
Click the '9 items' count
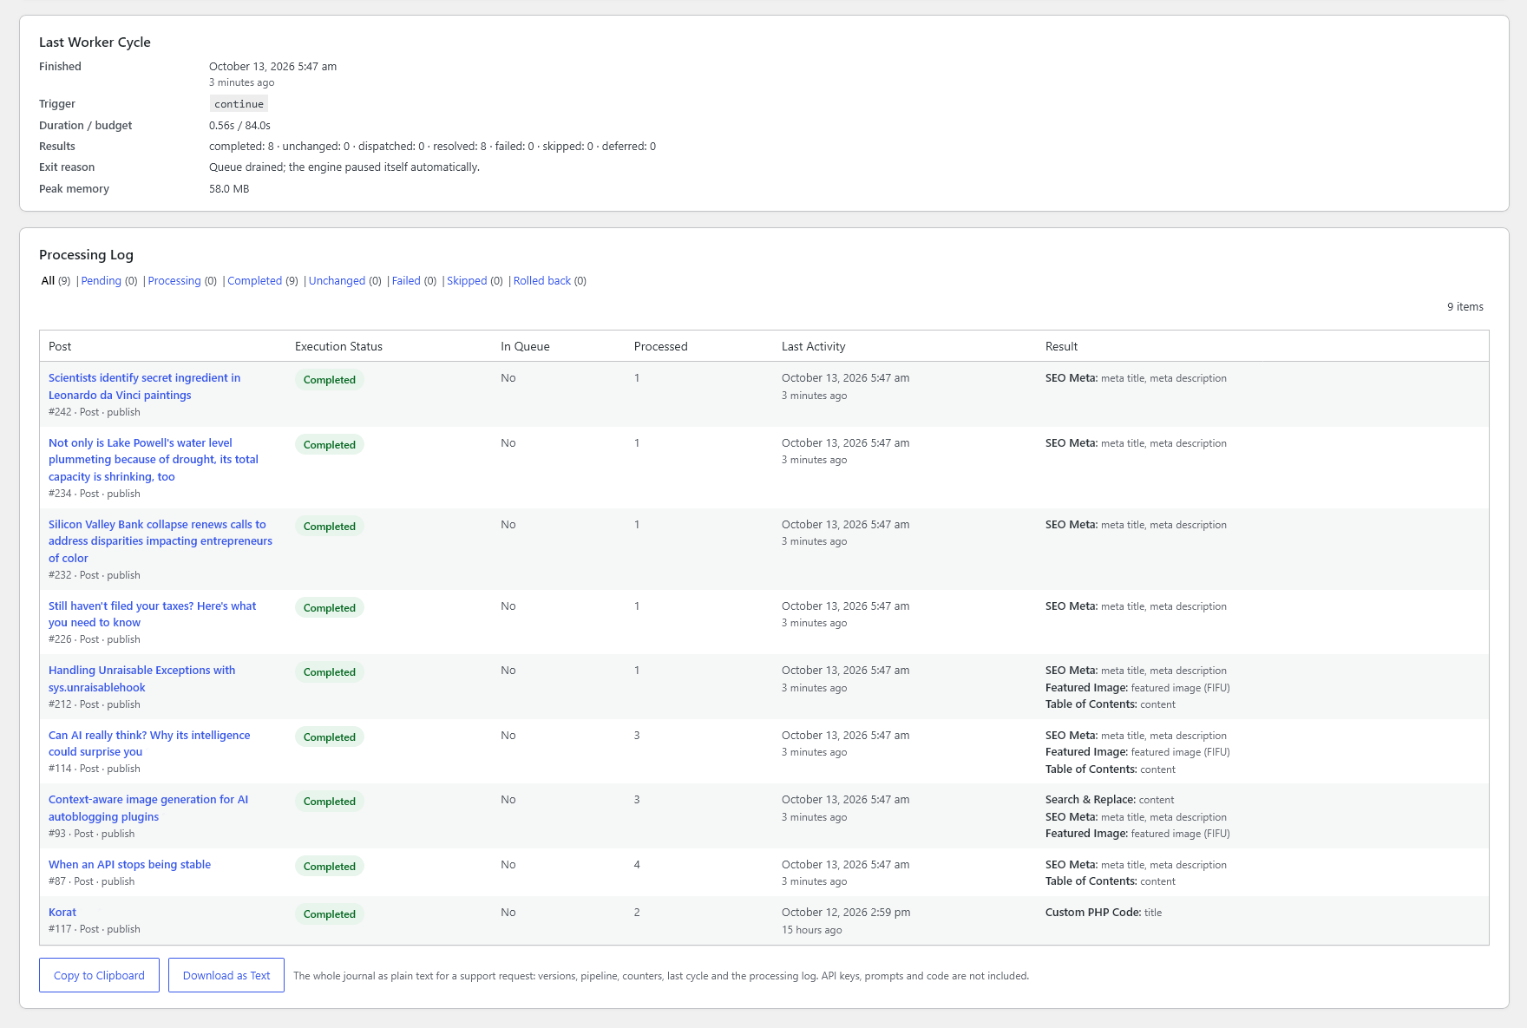click(1465, 307)
